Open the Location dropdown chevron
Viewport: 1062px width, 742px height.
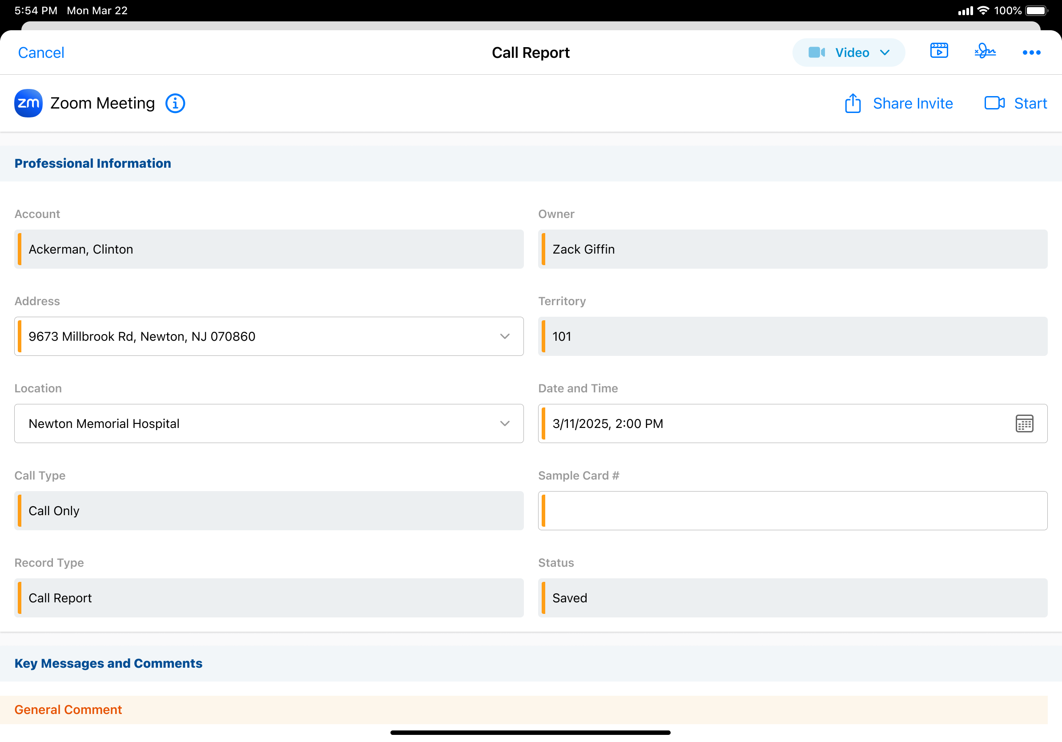tap(505, 423)
